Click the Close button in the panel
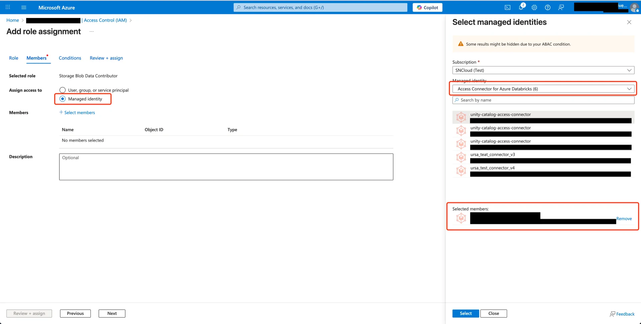The width and height of the screenshot is (641, 324). coord(493,313)
